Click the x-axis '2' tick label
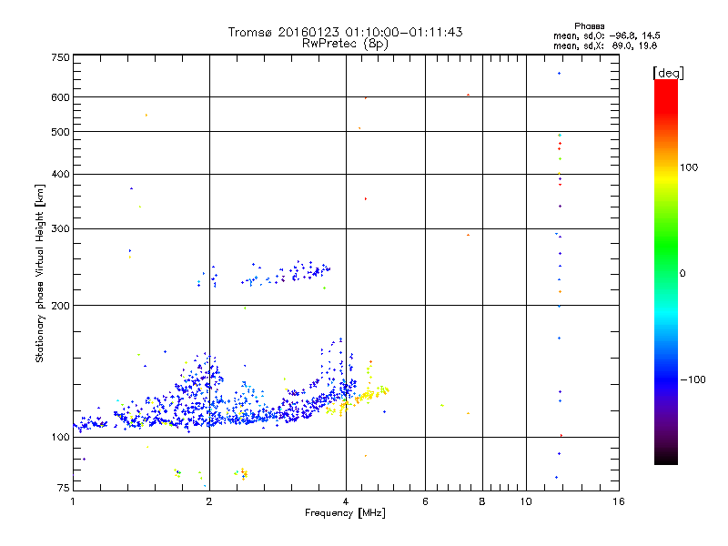 [209, 501]
